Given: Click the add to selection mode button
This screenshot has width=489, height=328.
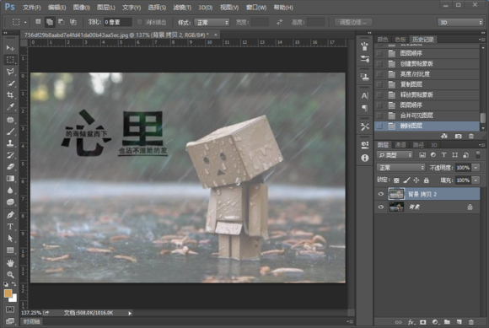Looking at the screenshot, I should pos(50,22).
